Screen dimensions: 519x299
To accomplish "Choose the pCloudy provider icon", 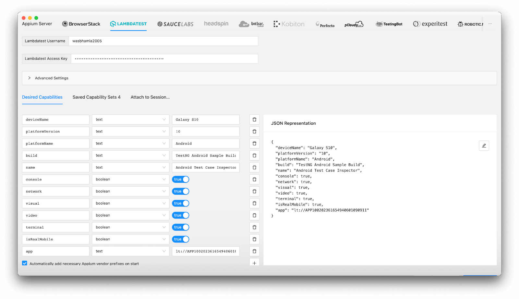I will click(353, 24).
